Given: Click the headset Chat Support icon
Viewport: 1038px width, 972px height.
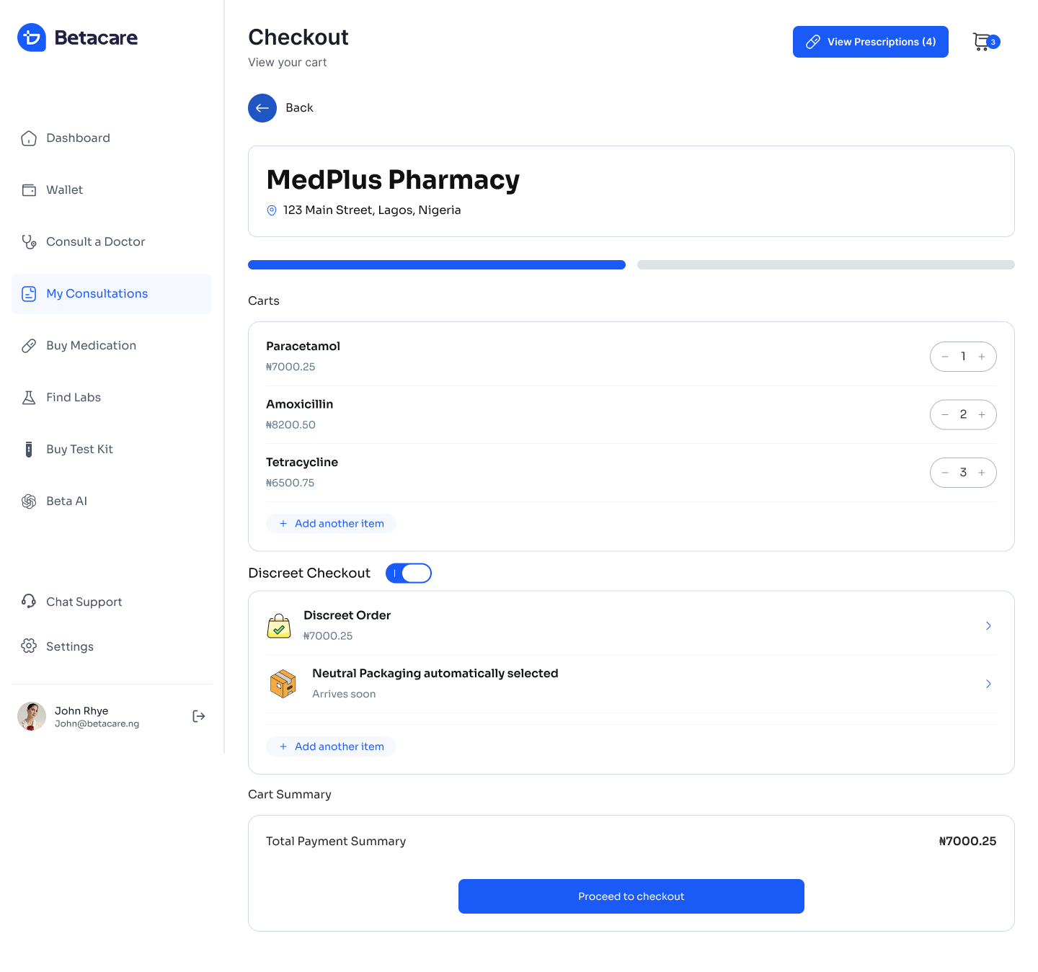Looking at the screenshot, I should pyautogui.click(x=29, y=601).
